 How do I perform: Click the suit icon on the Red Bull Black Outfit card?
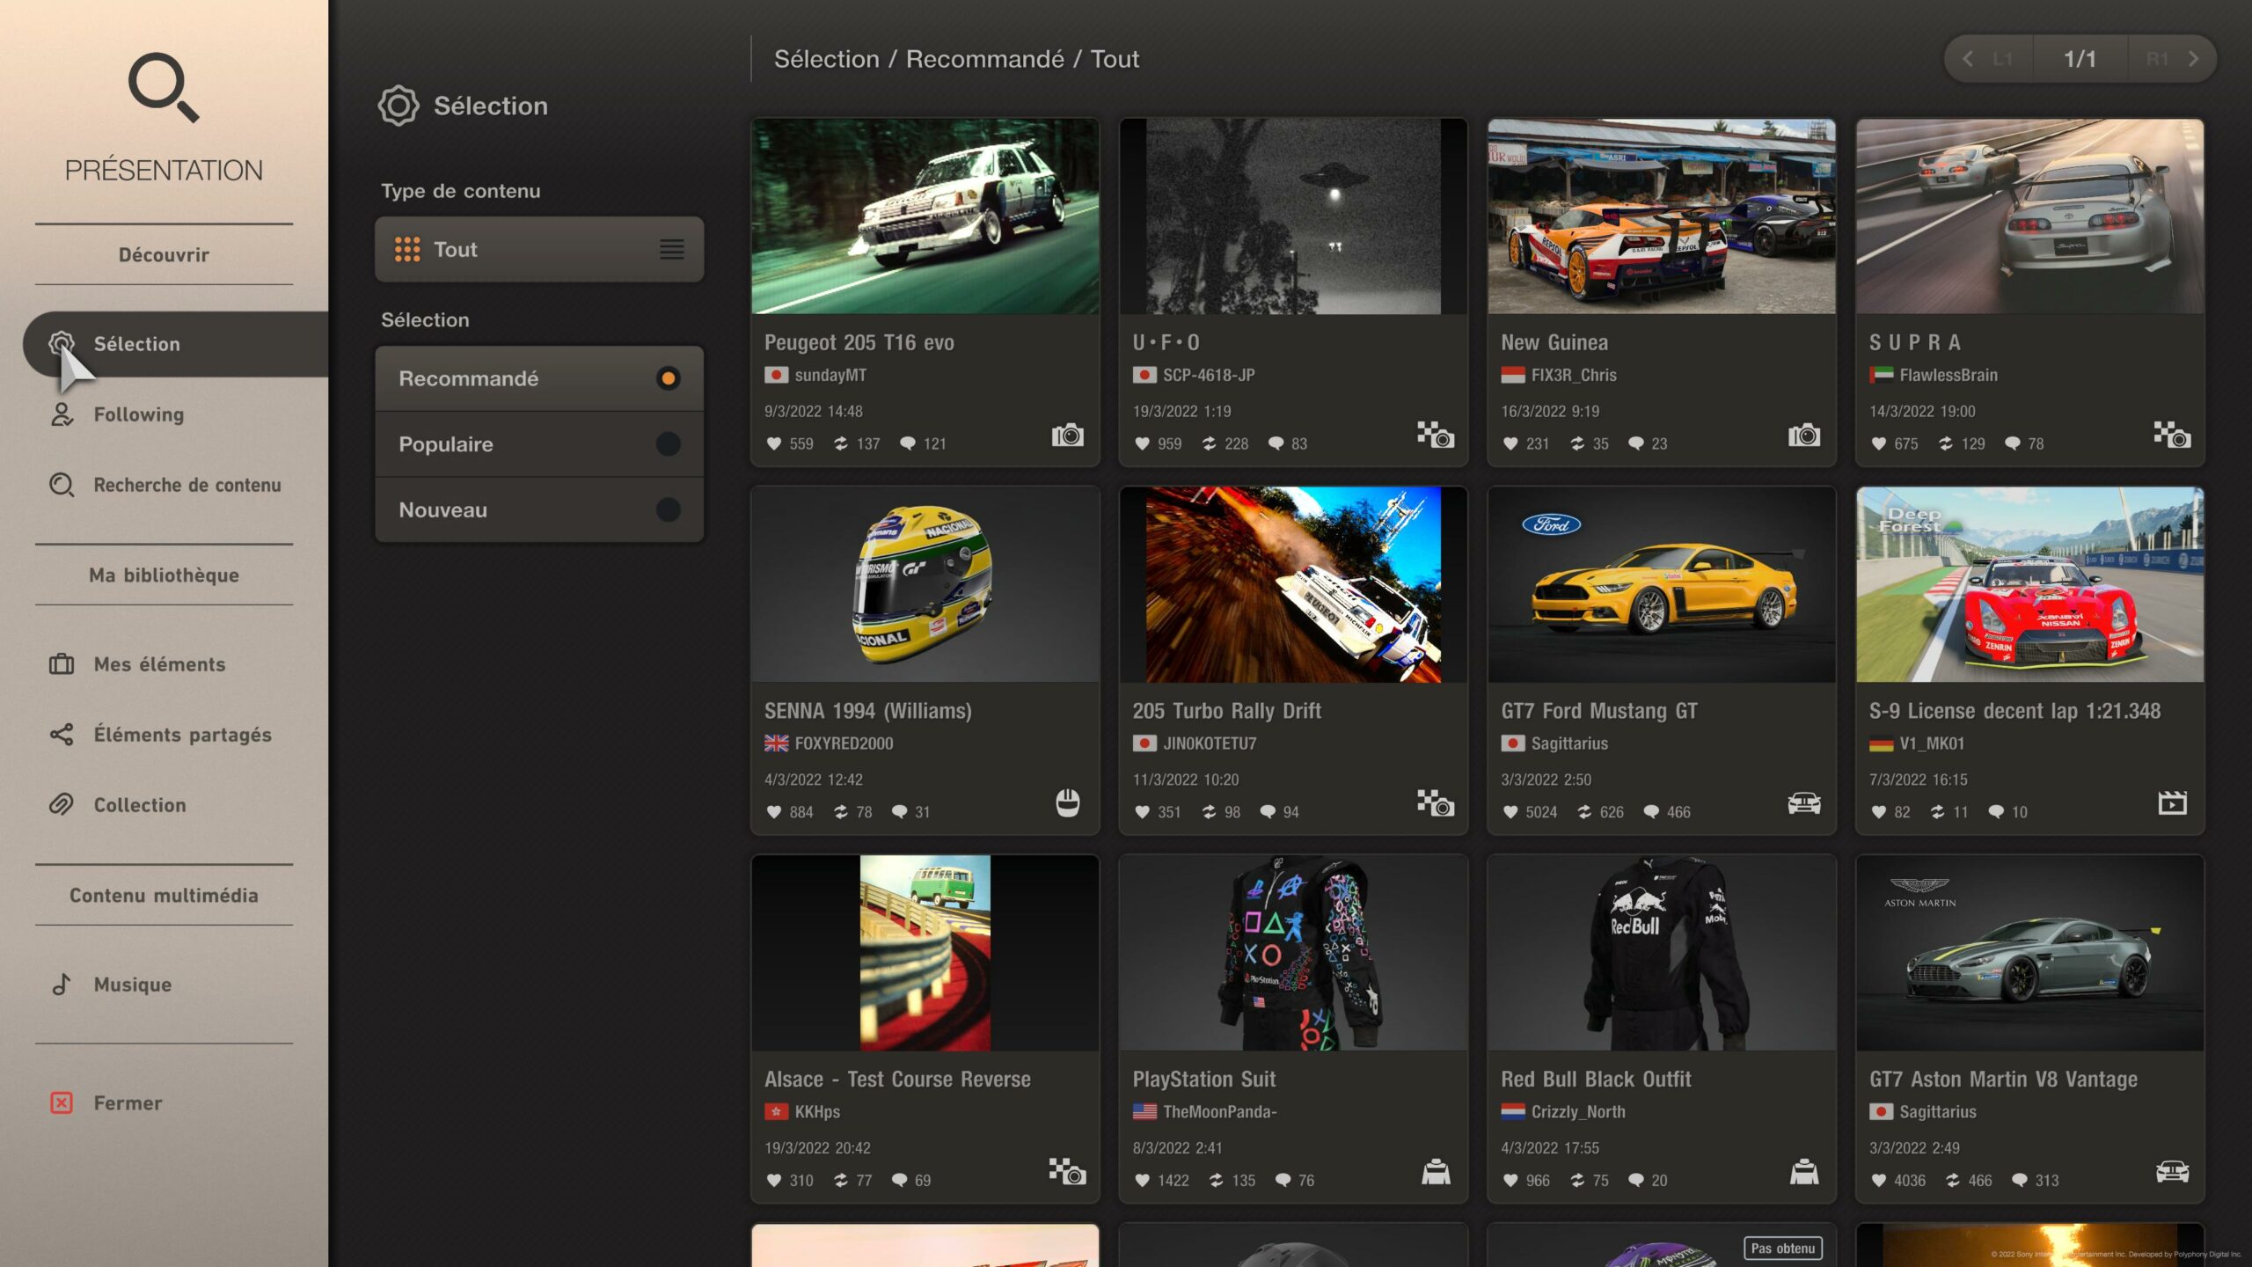(1804, 1172)
